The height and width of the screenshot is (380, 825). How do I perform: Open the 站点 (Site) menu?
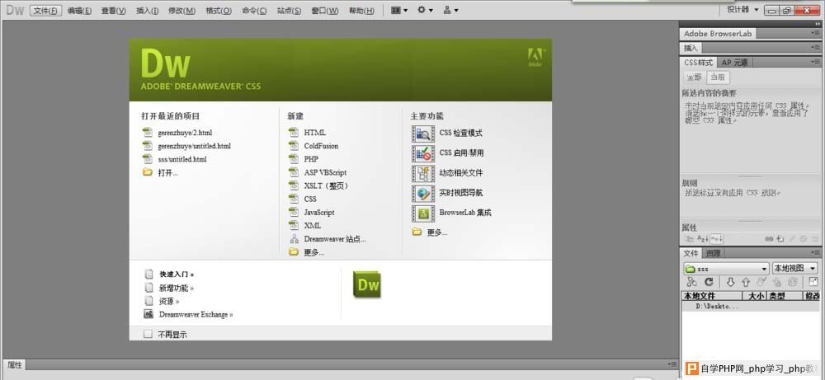tap(289, 10)
